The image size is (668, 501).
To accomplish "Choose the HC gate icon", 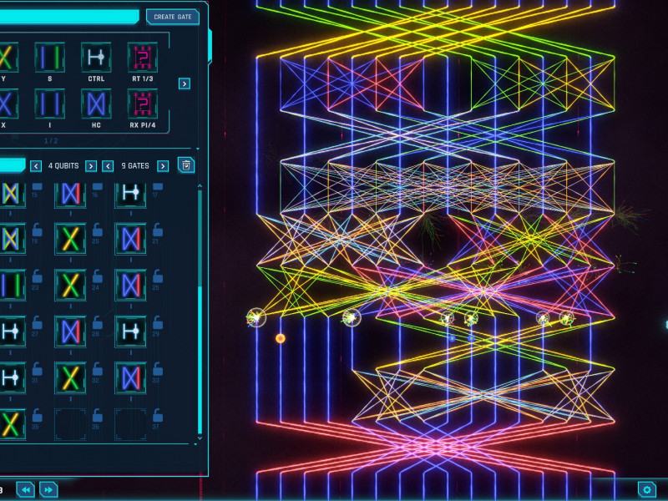I will (96, 104).
